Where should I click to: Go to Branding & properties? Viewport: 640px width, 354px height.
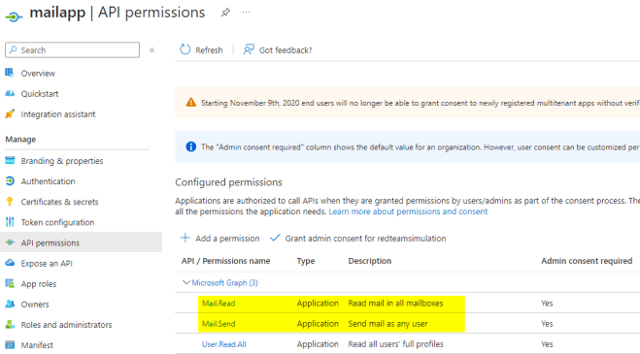[62, 161]
